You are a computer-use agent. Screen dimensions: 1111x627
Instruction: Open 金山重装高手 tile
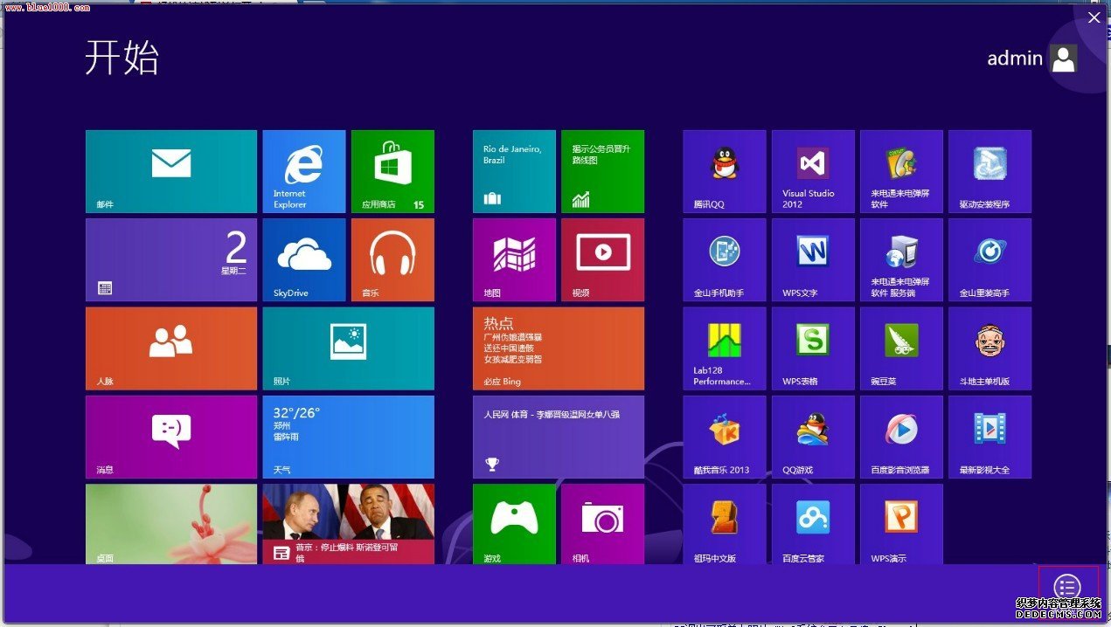(989, 259)
